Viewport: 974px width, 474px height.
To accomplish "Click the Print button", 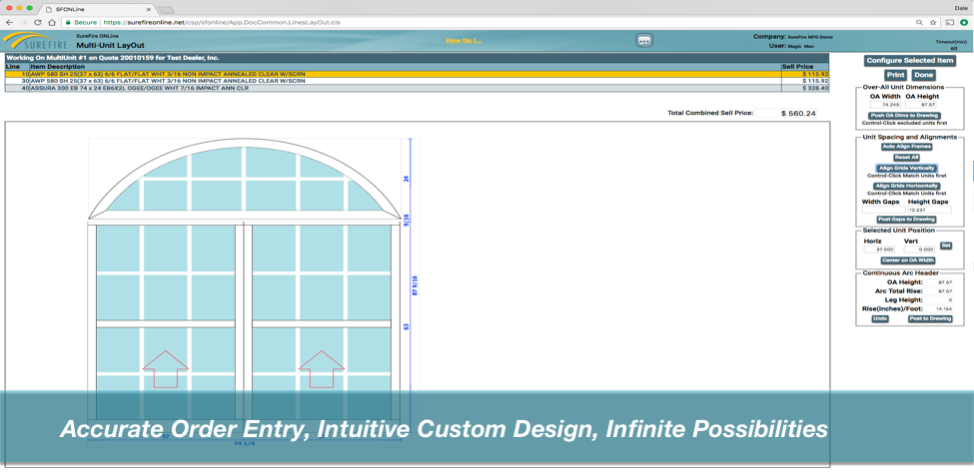I will click(x=895, y=75).
